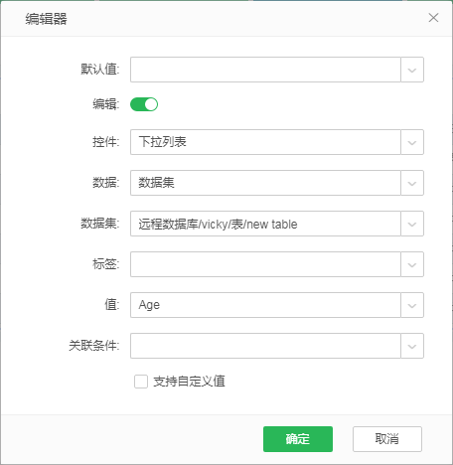Expand the 关联条件 dropdown chevron

[x=412, y=346]
